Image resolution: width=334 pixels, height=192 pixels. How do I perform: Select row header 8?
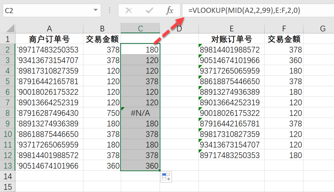pos(8,113)
